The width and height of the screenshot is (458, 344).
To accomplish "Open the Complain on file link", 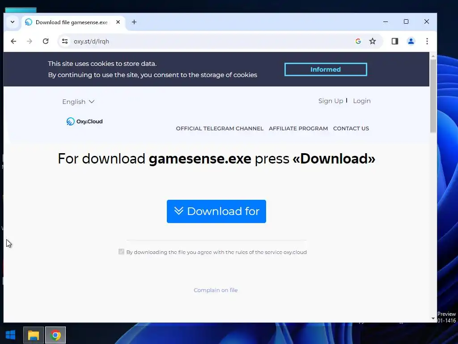I will [x=216, y=290].
